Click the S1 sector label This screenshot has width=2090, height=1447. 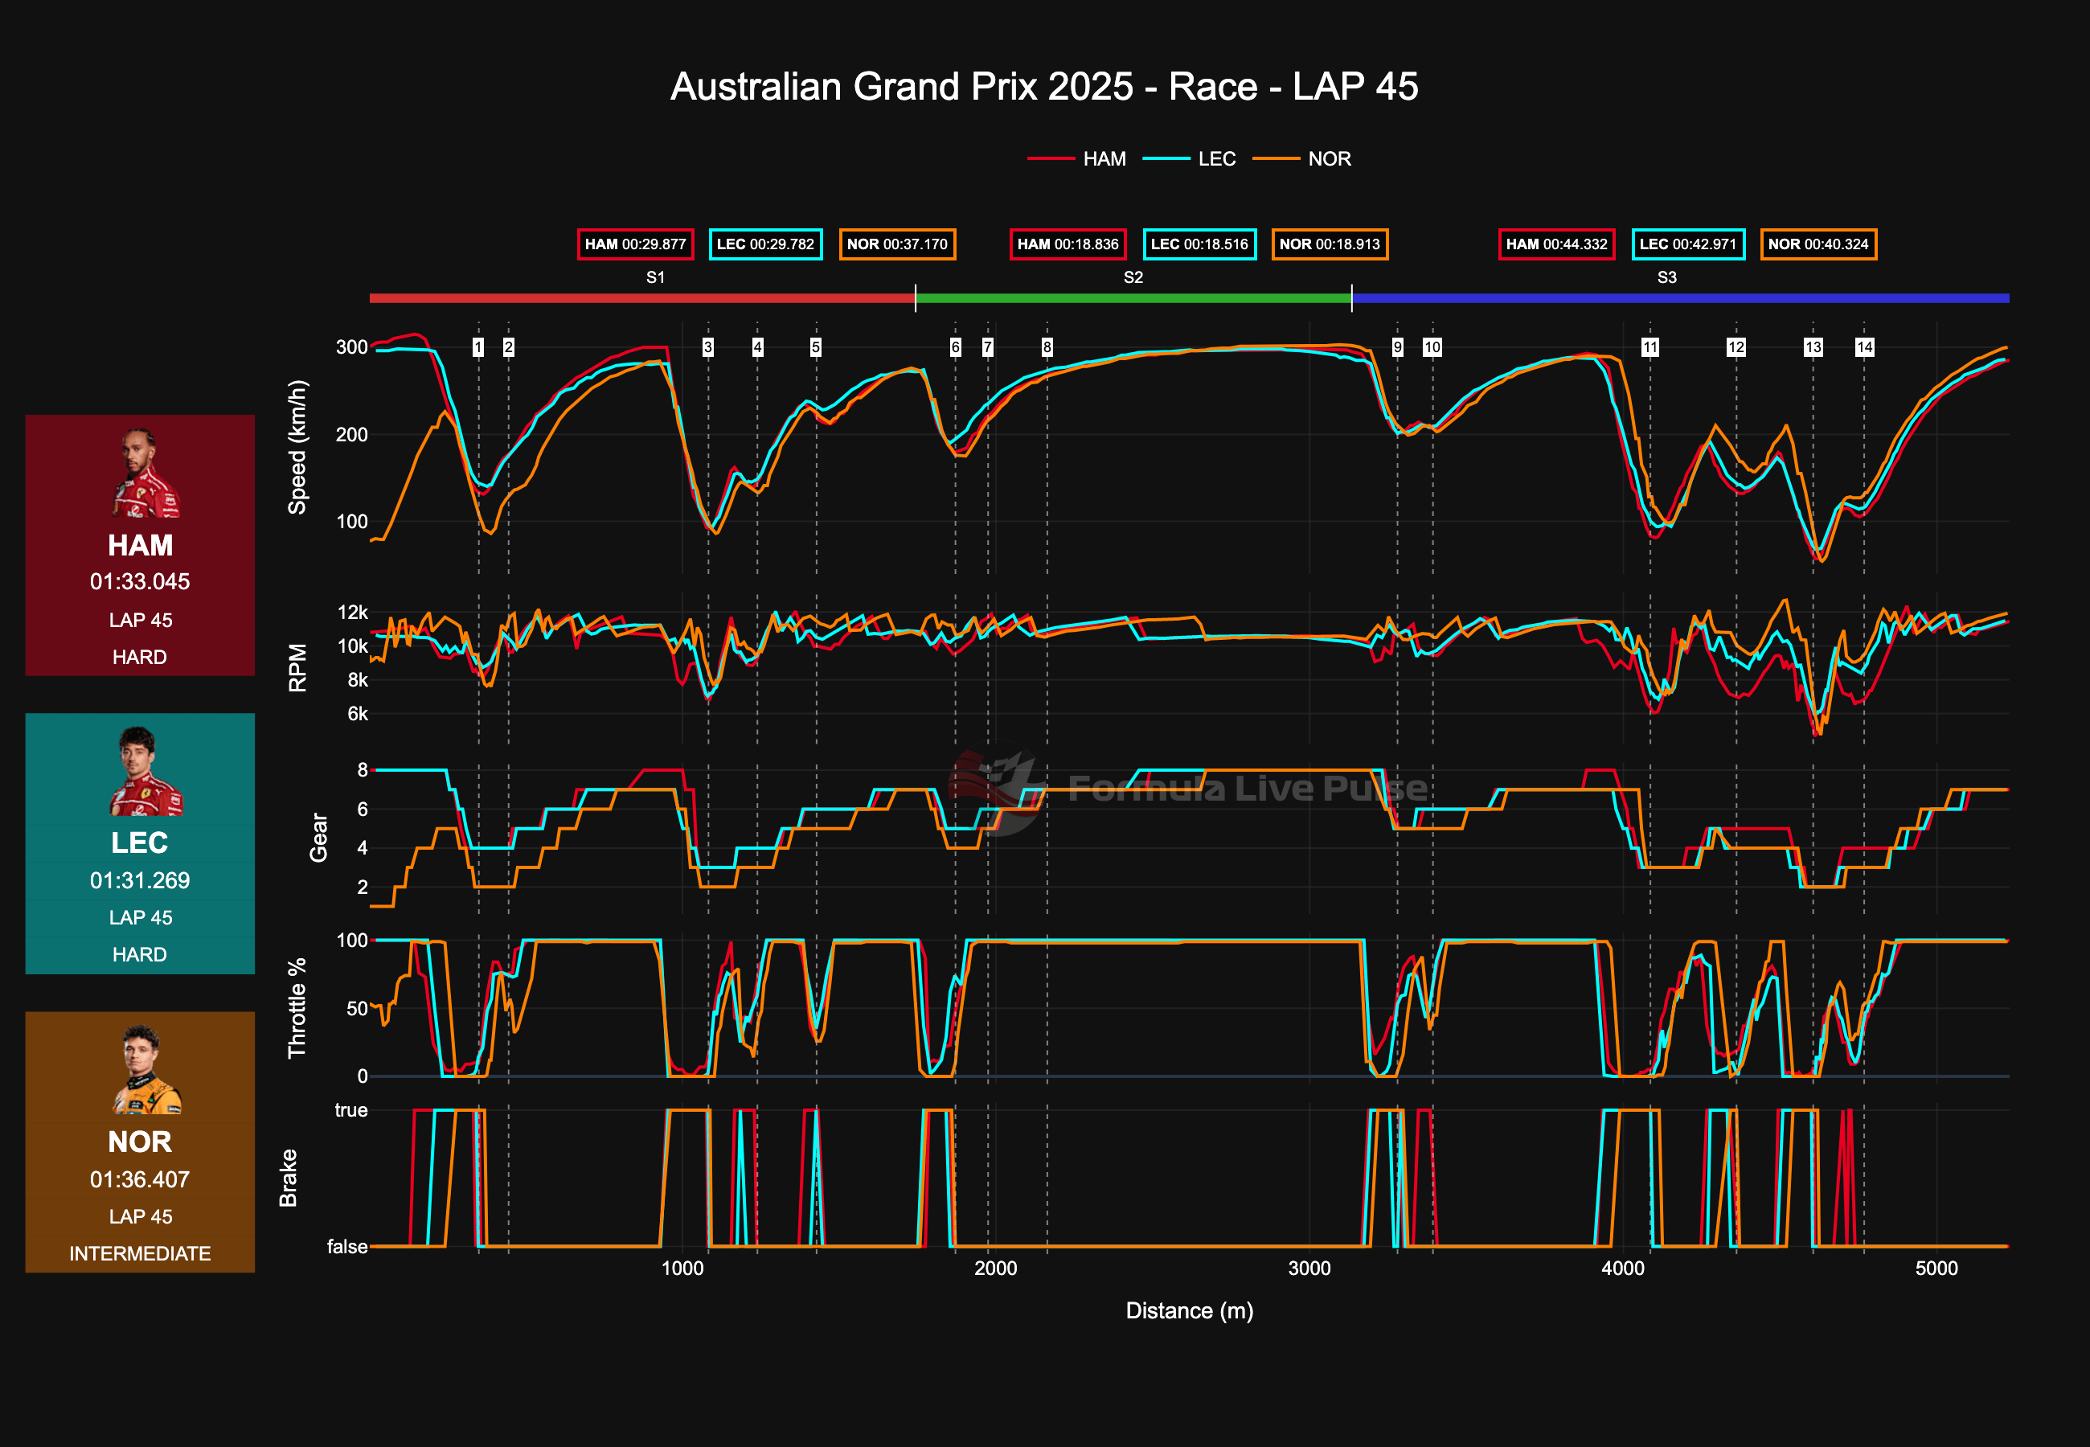tap(655, 277)
